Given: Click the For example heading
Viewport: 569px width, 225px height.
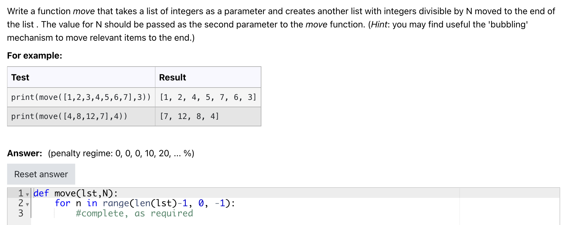Looking at the screenshot, I should point(35,55).
